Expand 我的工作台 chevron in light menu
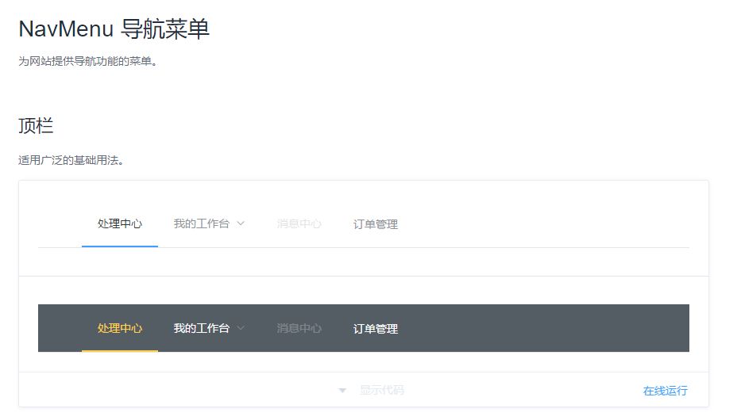The width and height of the screenshot is (741, 420). (241, 223)
